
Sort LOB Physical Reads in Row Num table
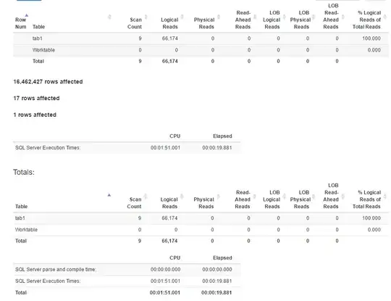314,17
